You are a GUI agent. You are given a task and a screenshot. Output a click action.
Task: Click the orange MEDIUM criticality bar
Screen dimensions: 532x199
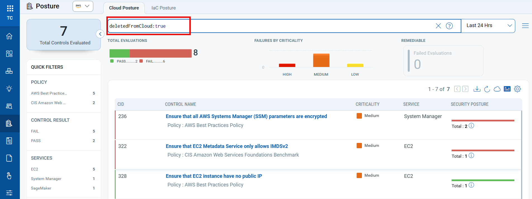pos(321,60)
